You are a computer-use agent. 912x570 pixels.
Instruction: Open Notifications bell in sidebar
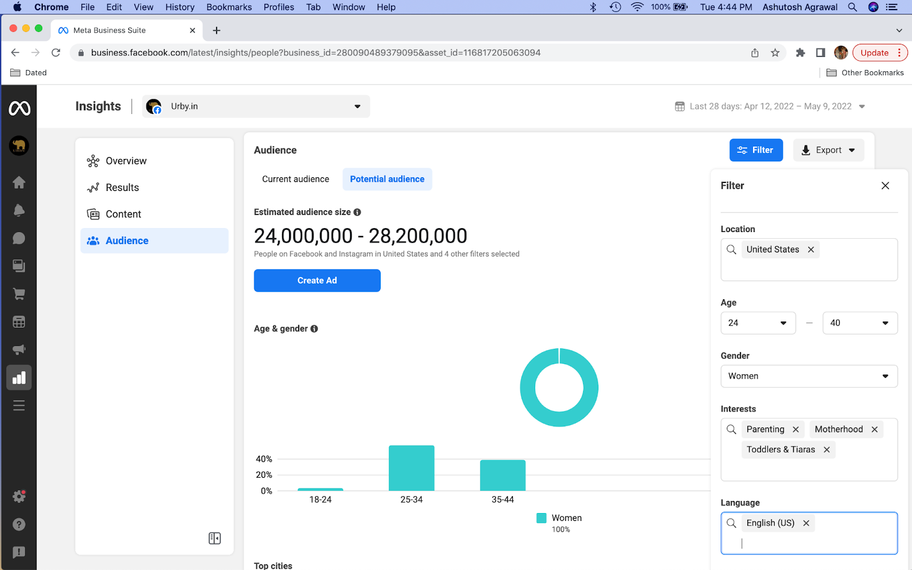coord(19,210)
